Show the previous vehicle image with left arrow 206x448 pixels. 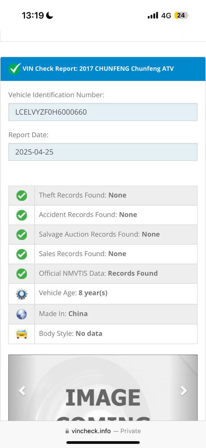22,391
